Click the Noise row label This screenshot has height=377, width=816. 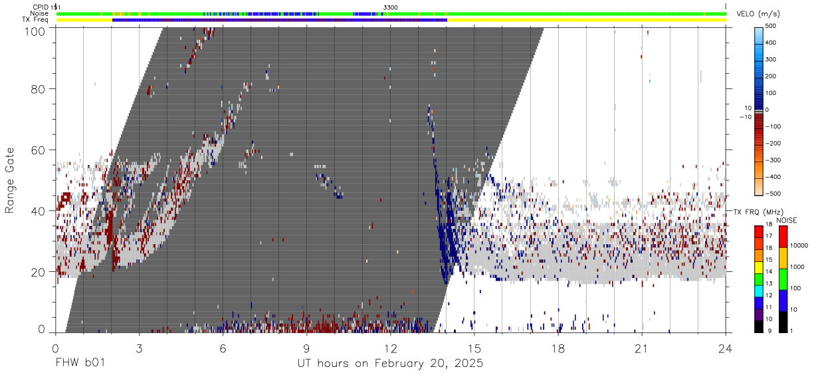(x=40, y=13)
